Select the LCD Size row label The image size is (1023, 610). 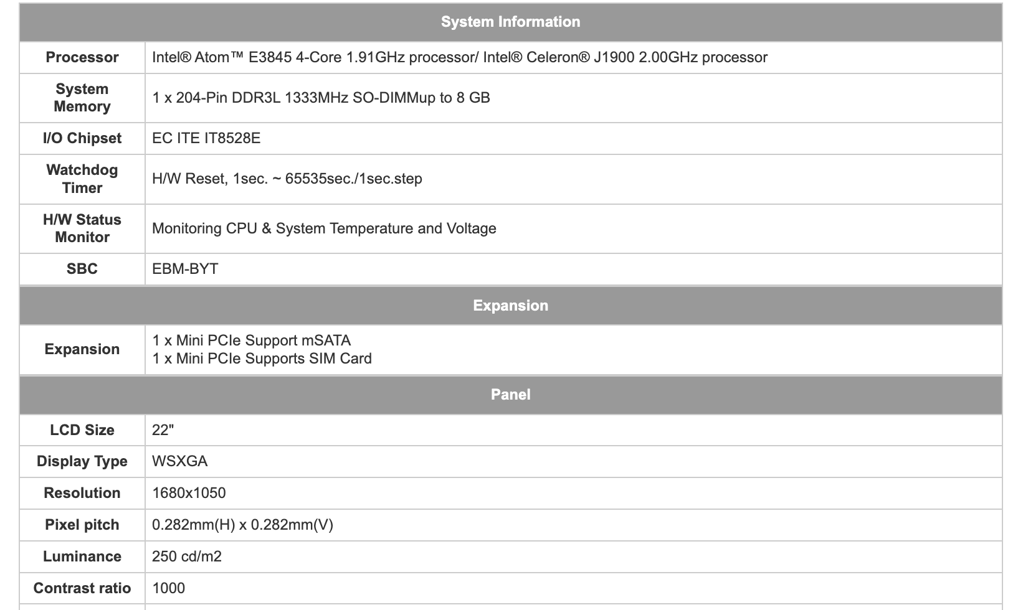point(82,430)
